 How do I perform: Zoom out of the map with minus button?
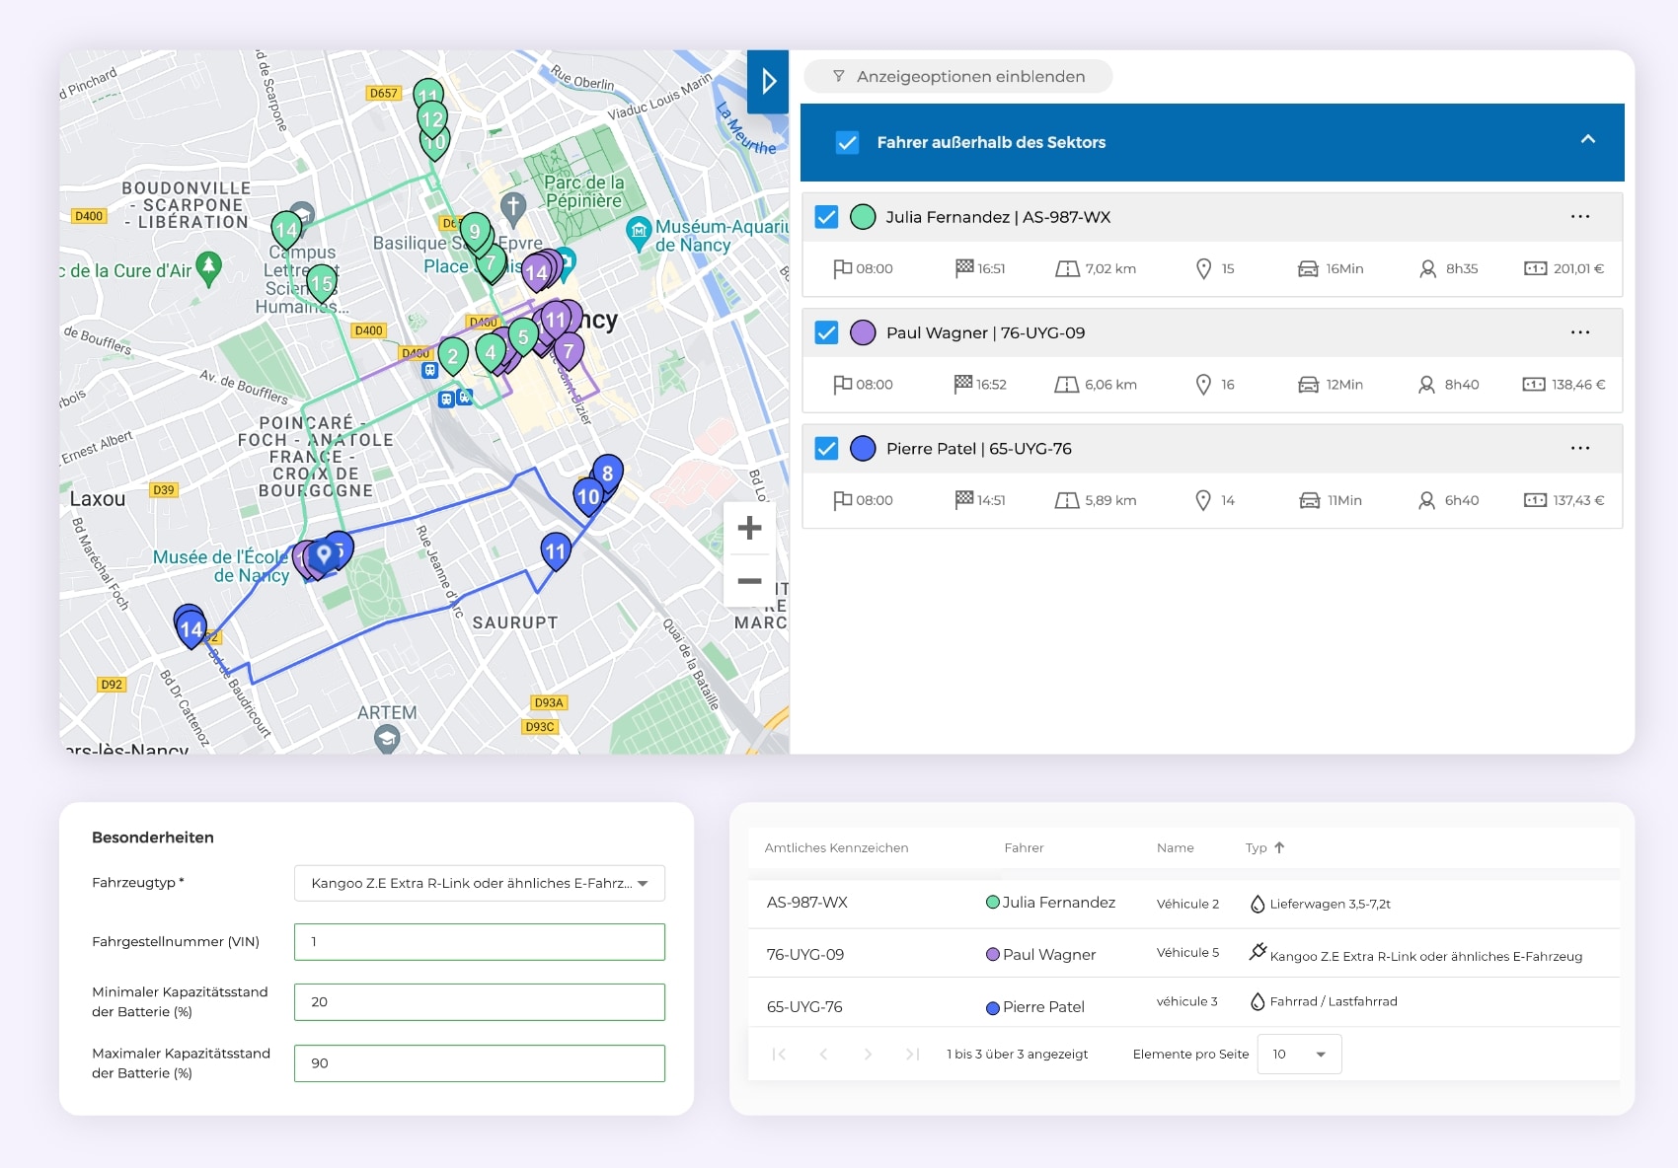pyautogui.click(x=749, y=581)
